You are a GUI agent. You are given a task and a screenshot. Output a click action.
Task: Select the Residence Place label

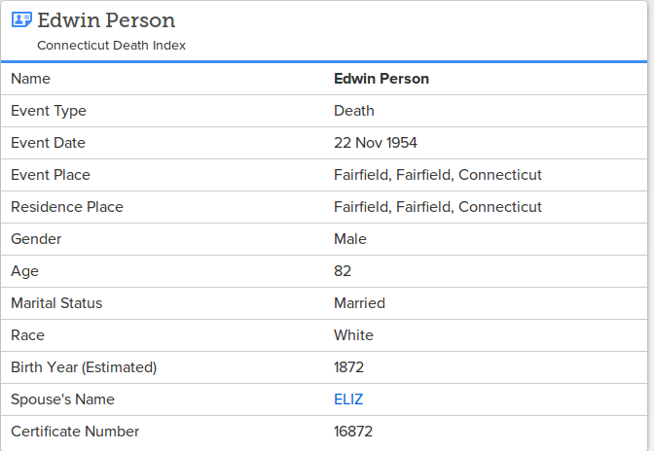(x=67, y=207)
